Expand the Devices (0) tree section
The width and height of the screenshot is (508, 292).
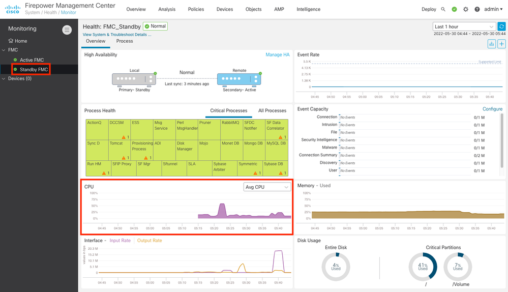[4, 78]
